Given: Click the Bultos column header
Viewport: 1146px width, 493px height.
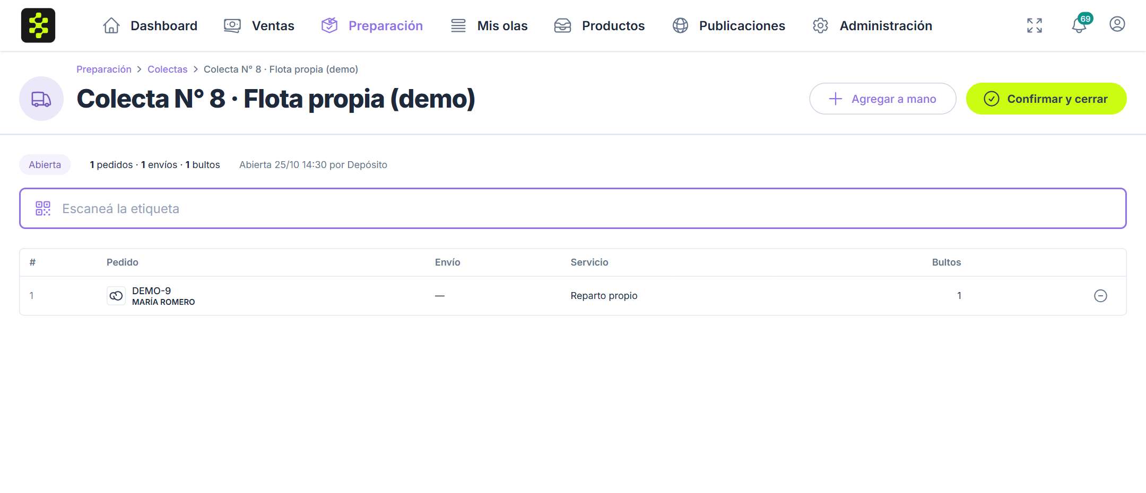Looking at the screenshot, I should (x=947, y=262).
